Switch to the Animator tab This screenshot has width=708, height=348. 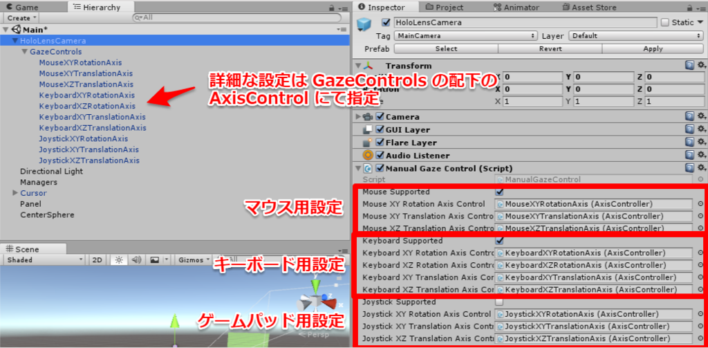[x=516, y=7]
